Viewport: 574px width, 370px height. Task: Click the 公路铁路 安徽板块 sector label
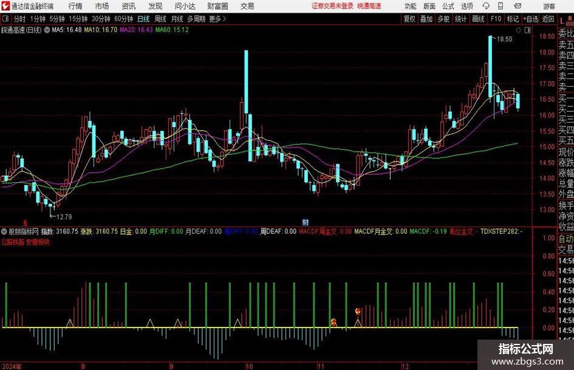click(26, 242)
